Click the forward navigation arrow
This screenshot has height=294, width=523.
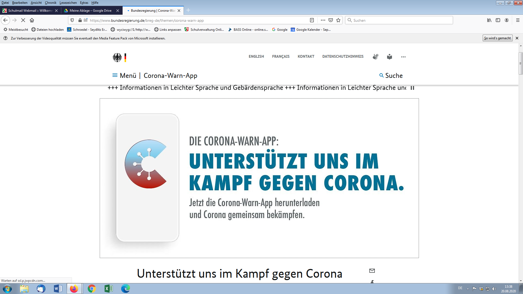pos(14,20)
